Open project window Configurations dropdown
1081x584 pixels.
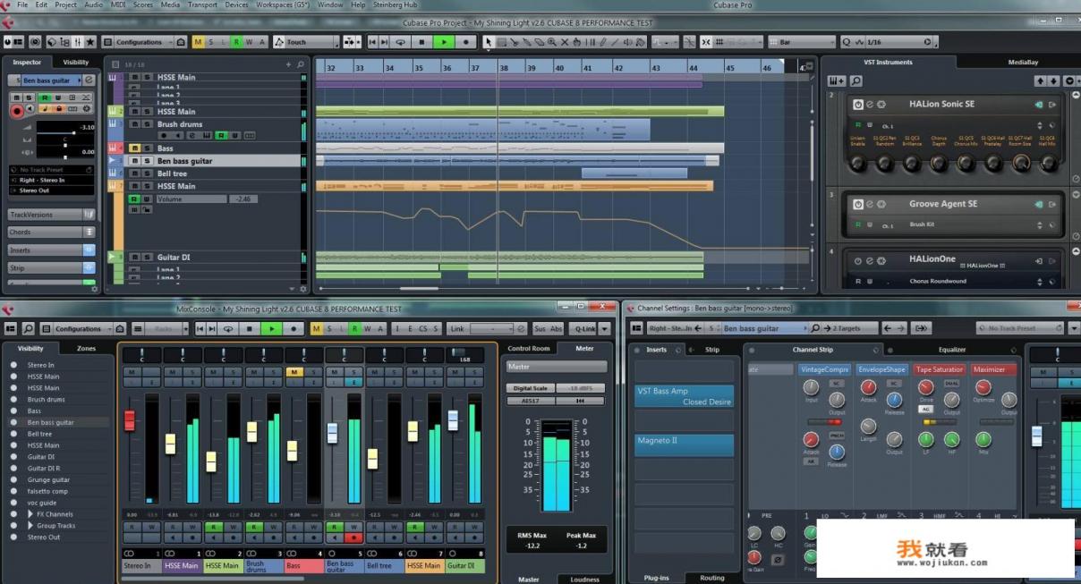pyautogui.click(x=143, y=41)
